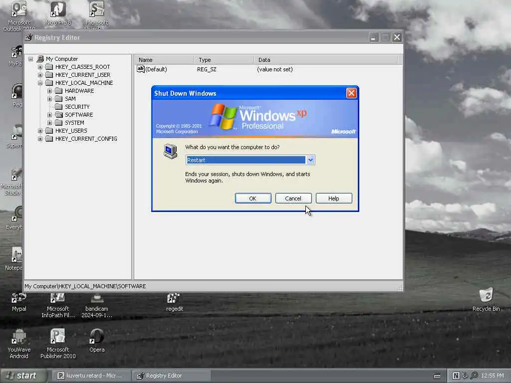
Task: Open the regedit desktop shortcut
Action: click(x=174, y=302)
